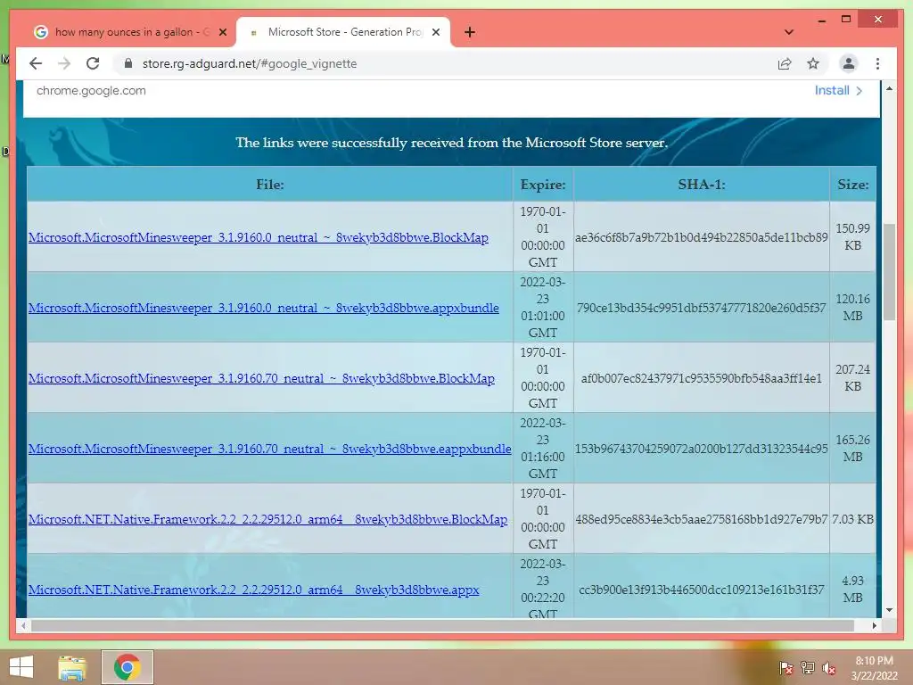Open the Windows Start button
Image resolution: width=913 pixels, height=685 pixels.
(x=21, y=667)
